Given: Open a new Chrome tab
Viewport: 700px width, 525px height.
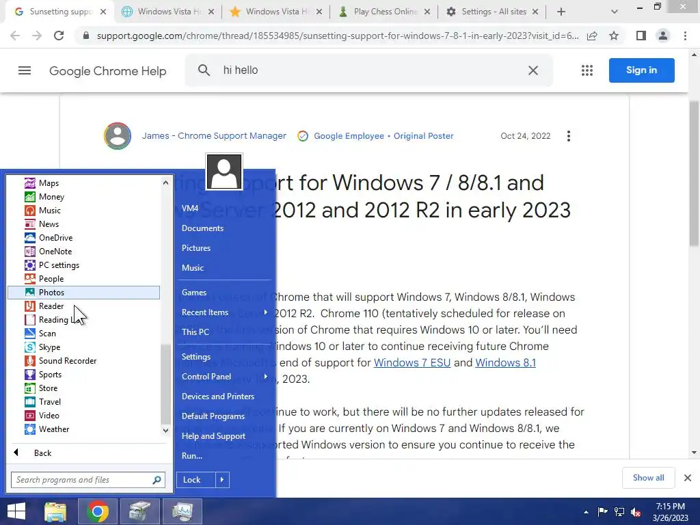Looking at the screenshot, I should pos(561,12).
